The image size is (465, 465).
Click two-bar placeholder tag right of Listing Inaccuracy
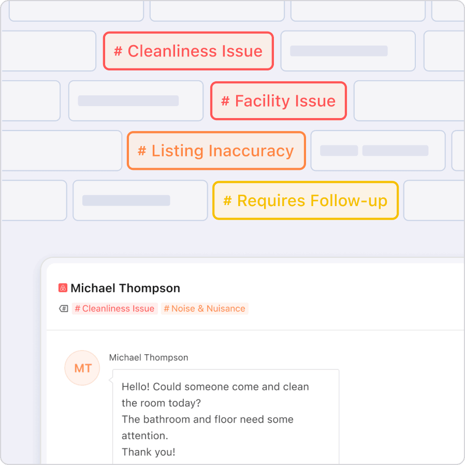(x=377, y=151)
